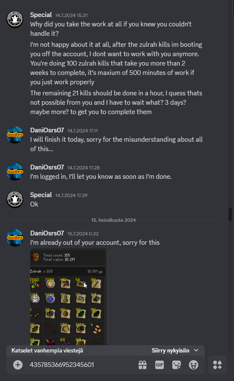Click the plus attachment button in message bar
The width and height of the screenshot is (234, 381).
click(18, 365)
